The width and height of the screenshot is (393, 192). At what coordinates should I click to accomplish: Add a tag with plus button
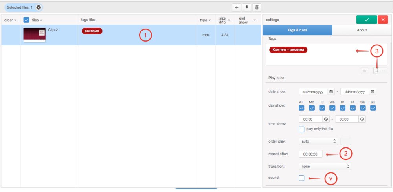377,71
